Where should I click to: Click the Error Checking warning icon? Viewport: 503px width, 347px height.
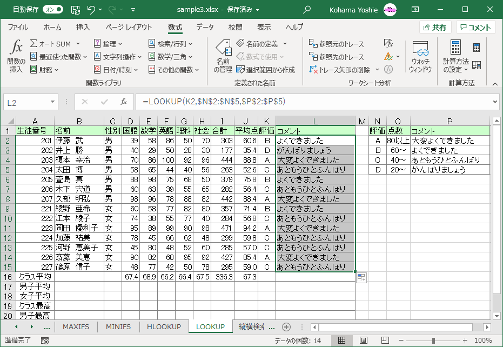coord(388,56)
